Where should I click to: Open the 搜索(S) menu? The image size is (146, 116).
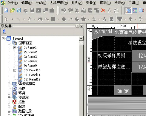click(x=119, y=3)
